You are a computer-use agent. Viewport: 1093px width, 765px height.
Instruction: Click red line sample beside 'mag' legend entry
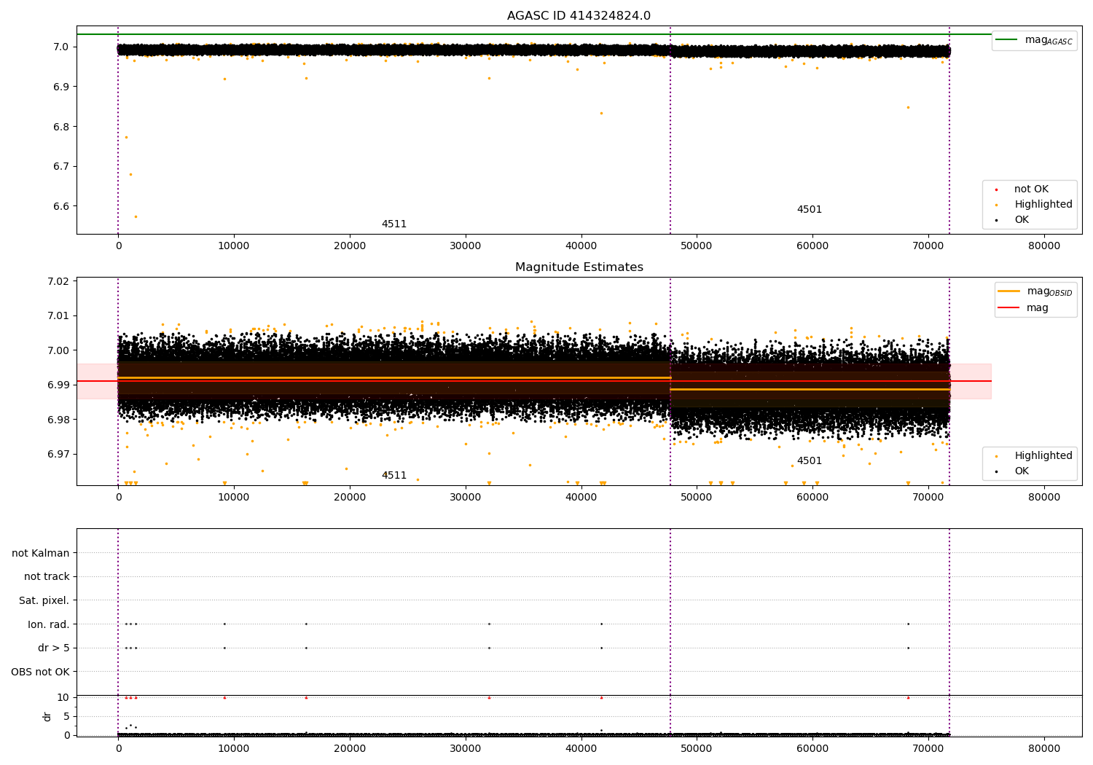[1008, 308]
